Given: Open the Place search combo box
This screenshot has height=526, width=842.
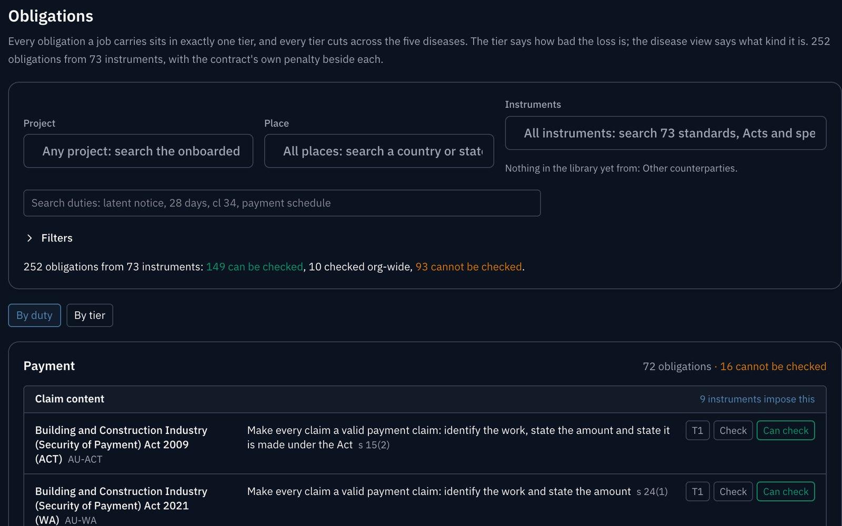Looking at the screenshot, I should point(379,151).
